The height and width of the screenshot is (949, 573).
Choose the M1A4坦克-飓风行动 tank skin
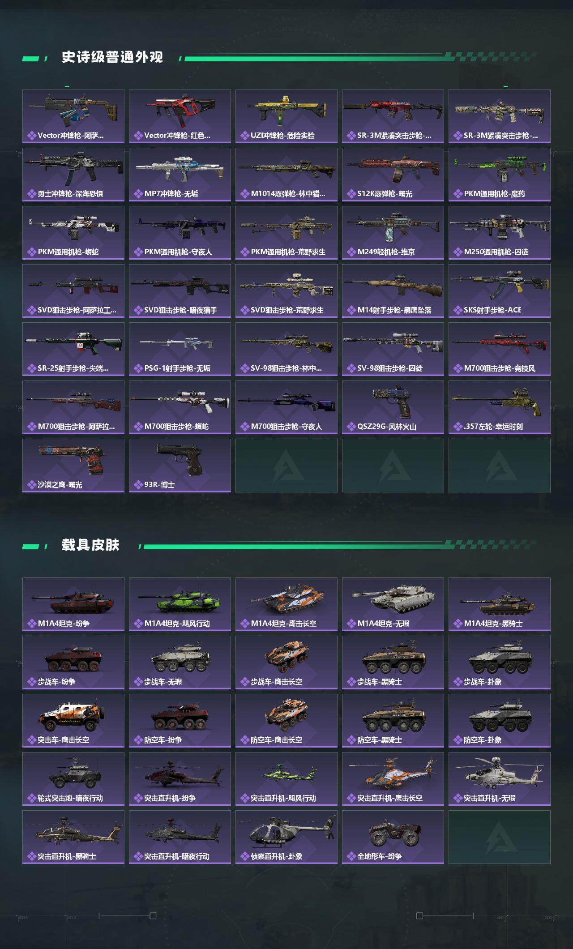click(180, 604)
